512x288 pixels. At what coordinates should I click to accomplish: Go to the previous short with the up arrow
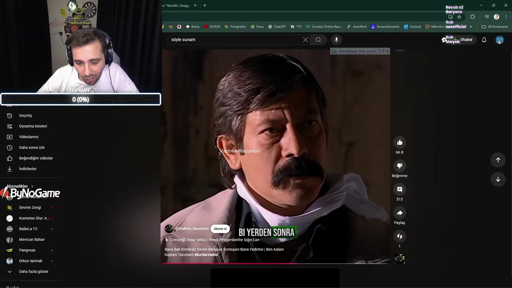tap(498, 160)
